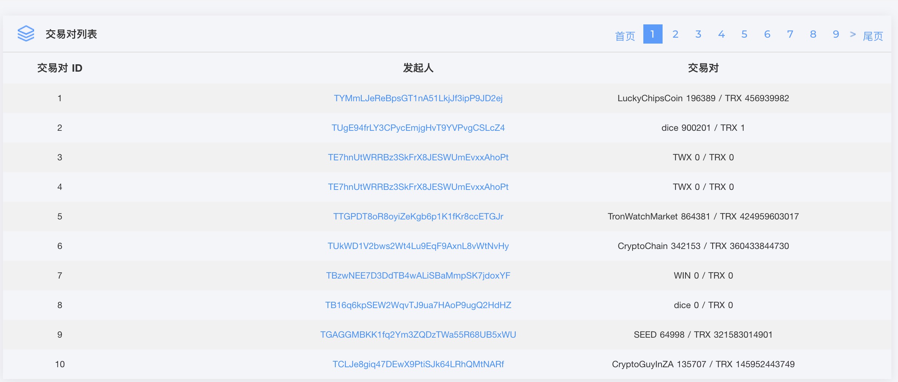
Task: Select pair WIN 0 / TRX 0
Action: [x=703, y=276]
